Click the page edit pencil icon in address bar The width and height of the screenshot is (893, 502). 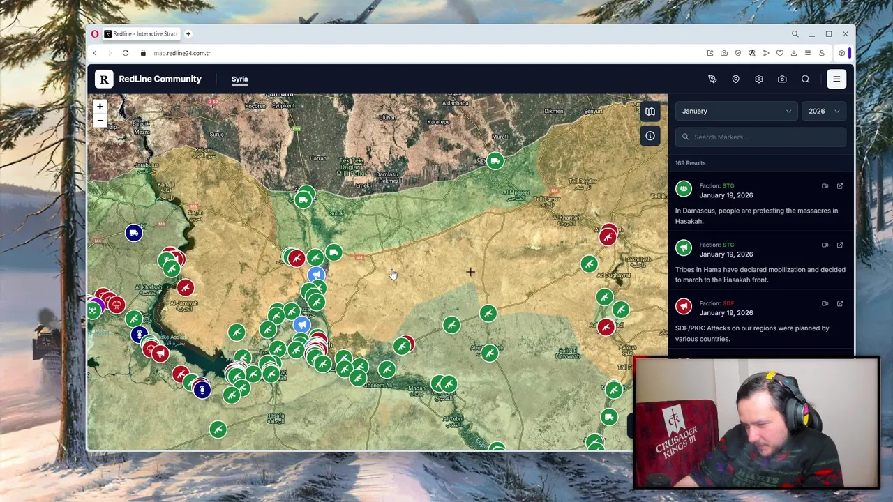[710, 53]
